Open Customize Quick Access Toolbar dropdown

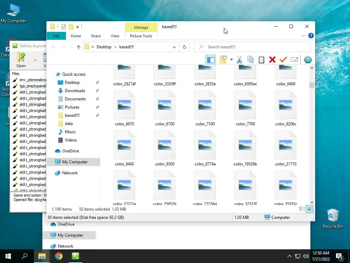tap(77, 27)
